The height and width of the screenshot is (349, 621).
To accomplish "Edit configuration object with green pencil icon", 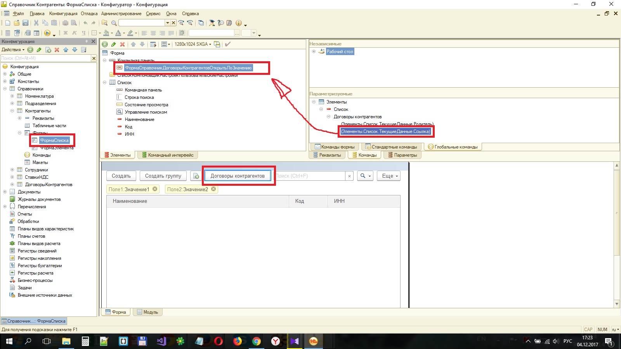I will click(39, 50).
